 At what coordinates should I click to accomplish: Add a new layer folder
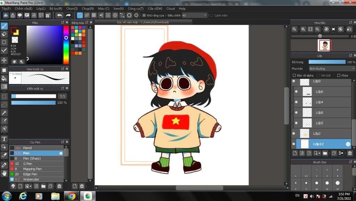click(x=325, y=153)
